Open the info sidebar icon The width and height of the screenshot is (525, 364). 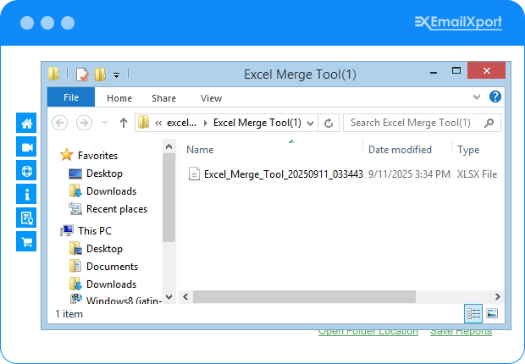(26, 194)
